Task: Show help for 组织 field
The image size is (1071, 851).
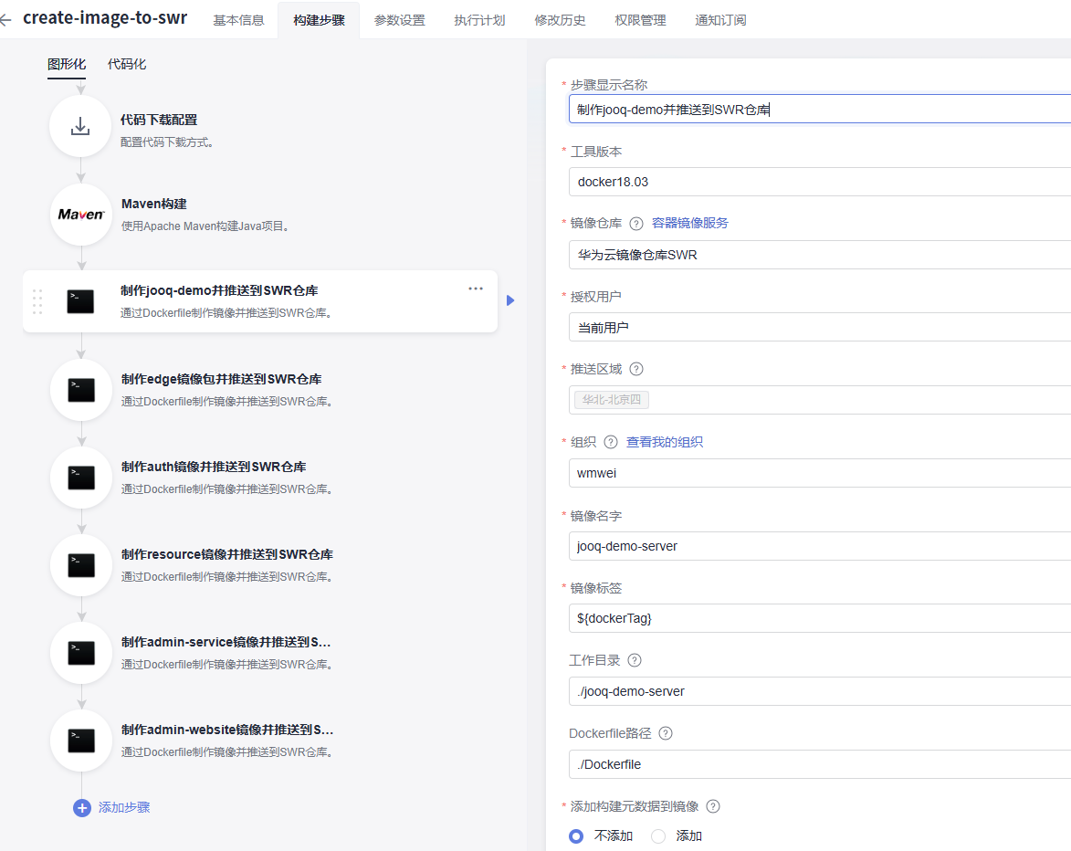Action: click(611, 442)
